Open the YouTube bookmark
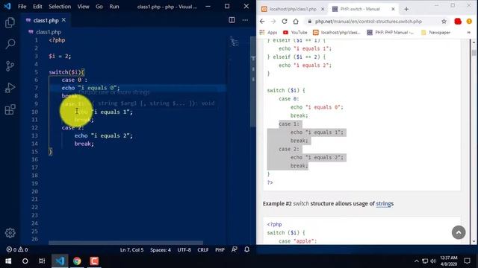Screen dimensions: 478x268 coord(295,32)
